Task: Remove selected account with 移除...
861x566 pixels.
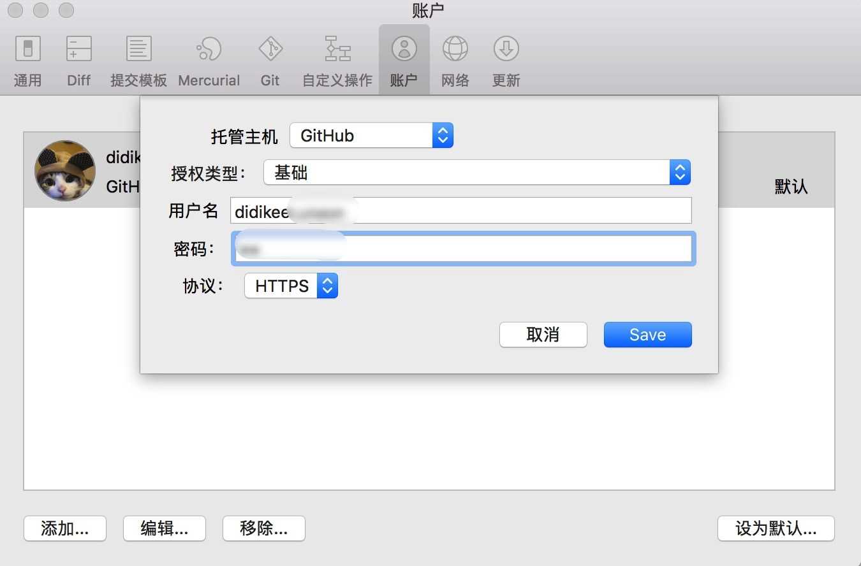Action: [x=263, y=528]
